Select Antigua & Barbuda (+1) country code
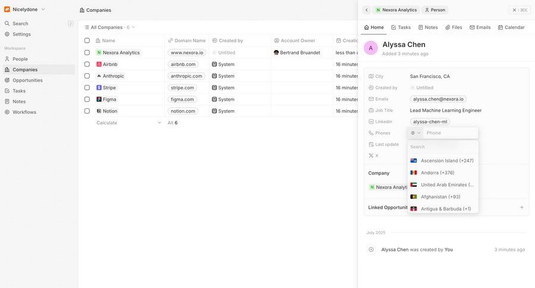This screenshot has height=288, width=535. click(443, 209)
